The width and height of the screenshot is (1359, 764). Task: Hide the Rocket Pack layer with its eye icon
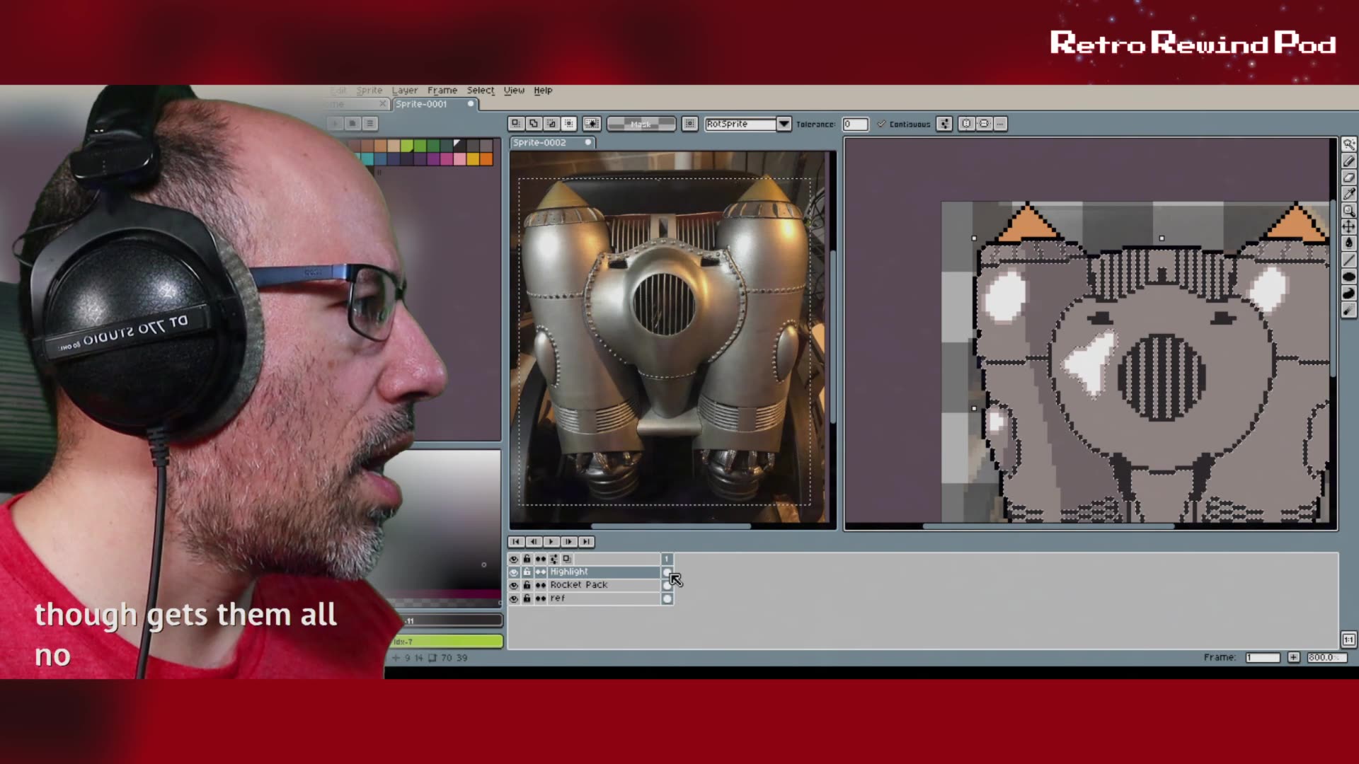pyautogui.click(x=514, y=586)
